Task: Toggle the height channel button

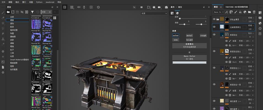Action: 189,40
